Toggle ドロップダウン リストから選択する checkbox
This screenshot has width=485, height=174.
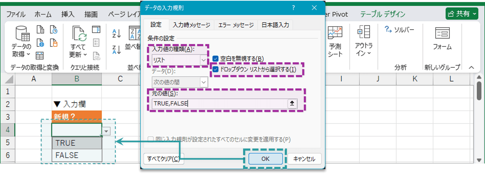click(215, 69)
